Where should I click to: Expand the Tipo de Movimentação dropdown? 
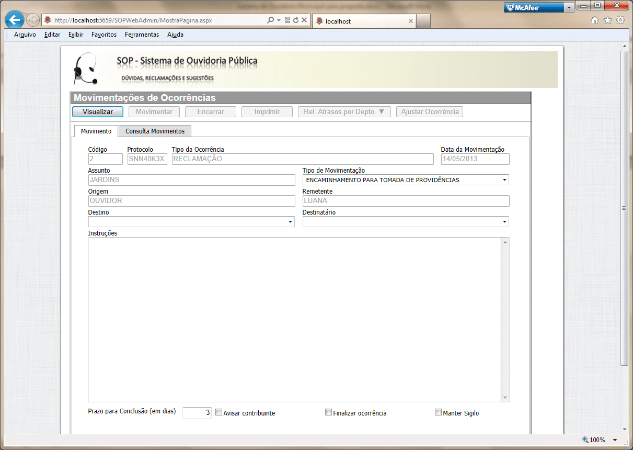(504, 180)
